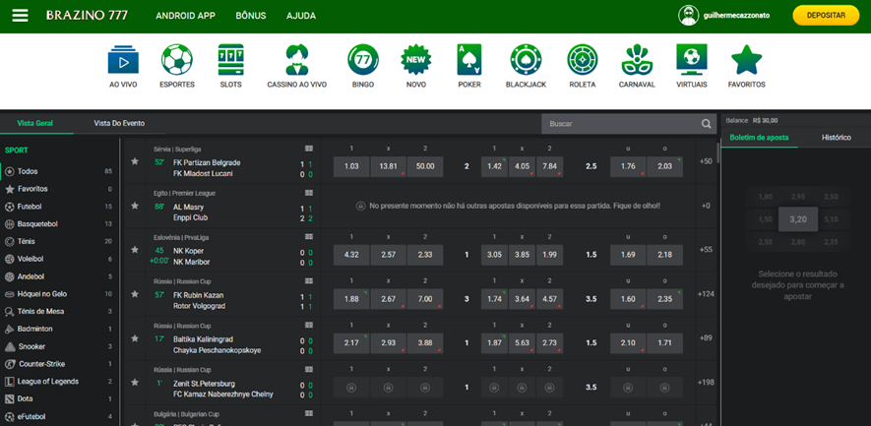871x426 pixels.
Task: Select over odds 1.71 in Baltika match
Action: click(664, 343)
